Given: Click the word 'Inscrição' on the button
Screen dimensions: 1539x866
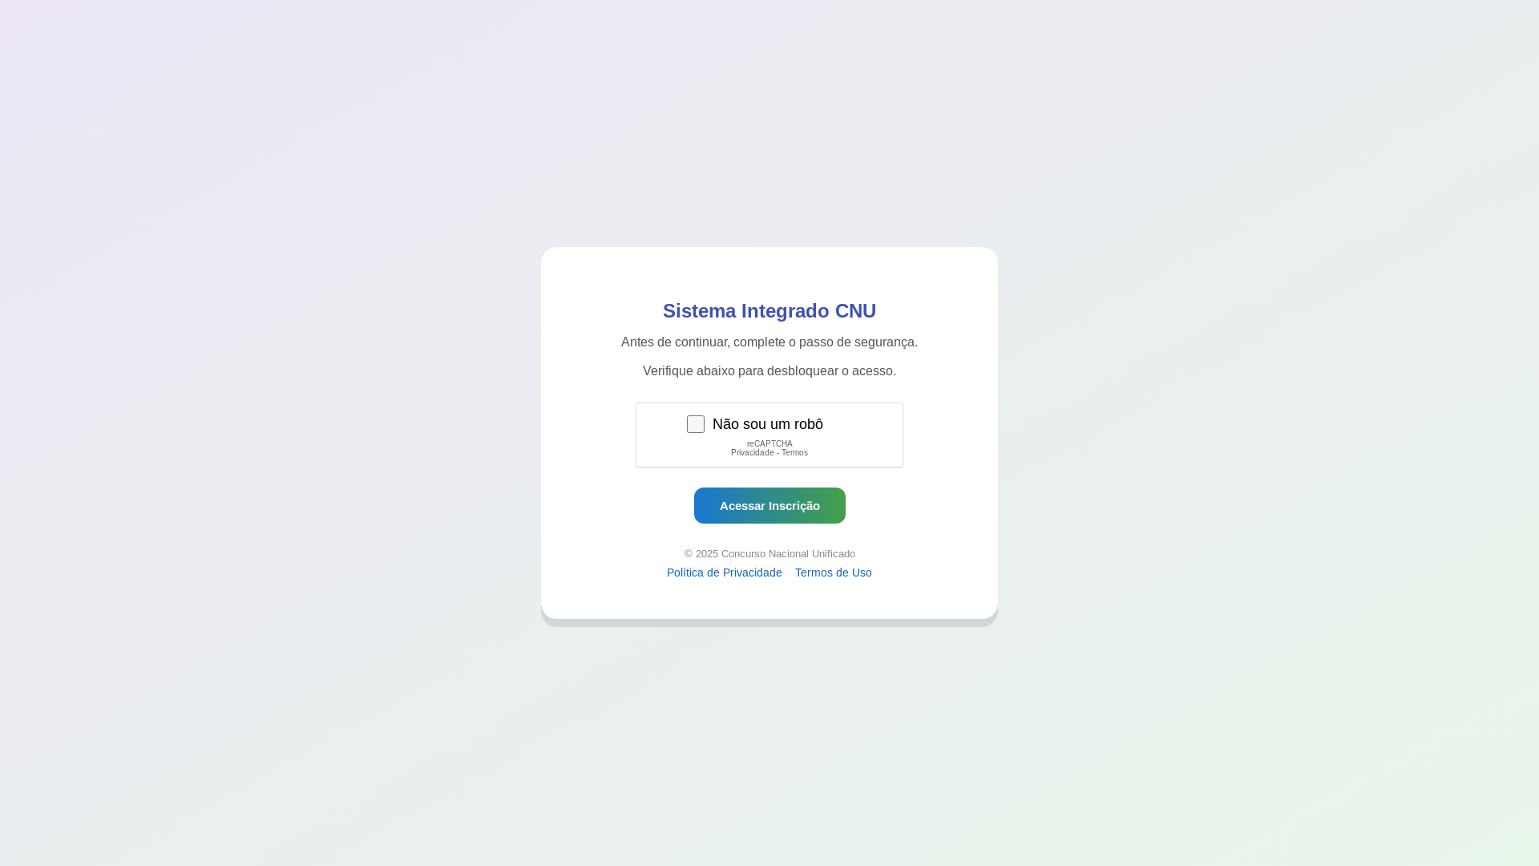Looking at the screenshot, I should click(x=793, y=506).
